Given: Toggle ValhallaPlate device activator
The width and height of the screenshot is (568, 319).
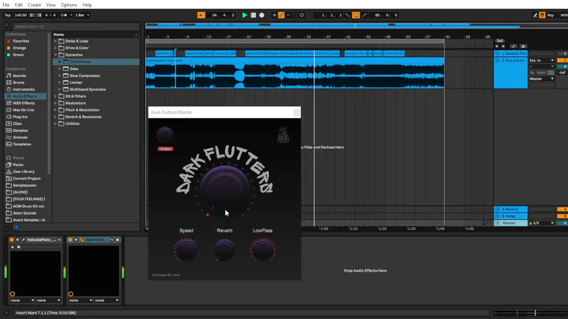Looking at the screenshot, I should click(11, 240).
